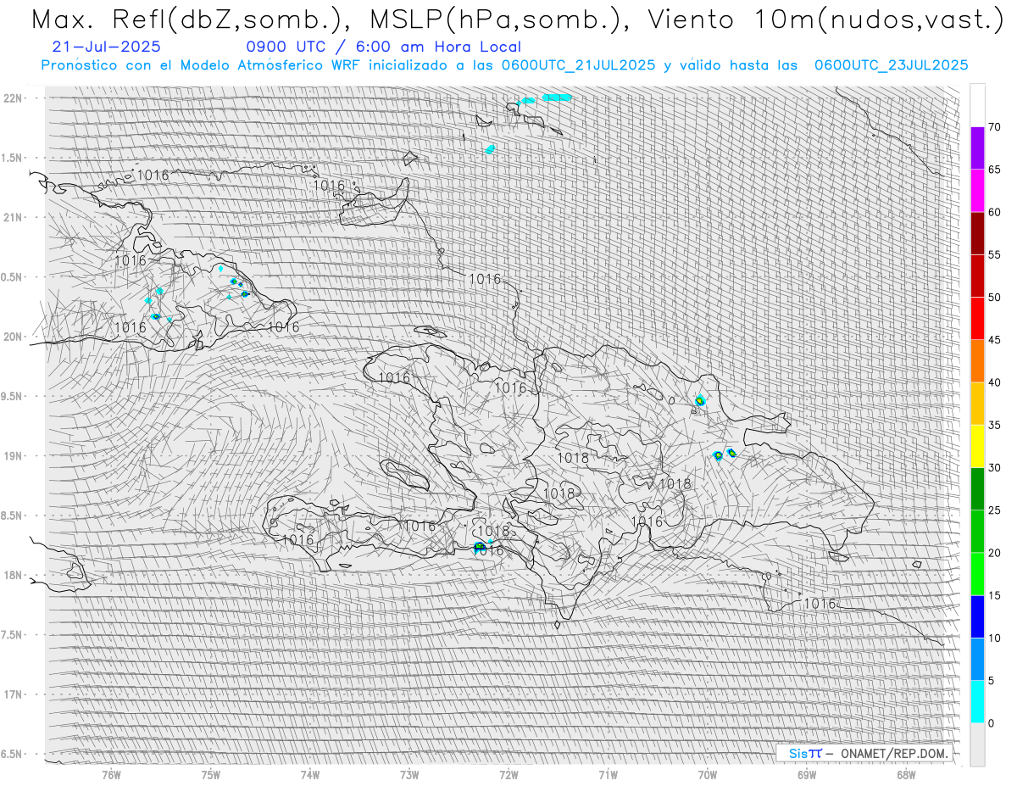Screen dimensions: 1017x786
Task: Click the 74W longitude axis label
Action: pyautogui.click(x=310, y=774)
